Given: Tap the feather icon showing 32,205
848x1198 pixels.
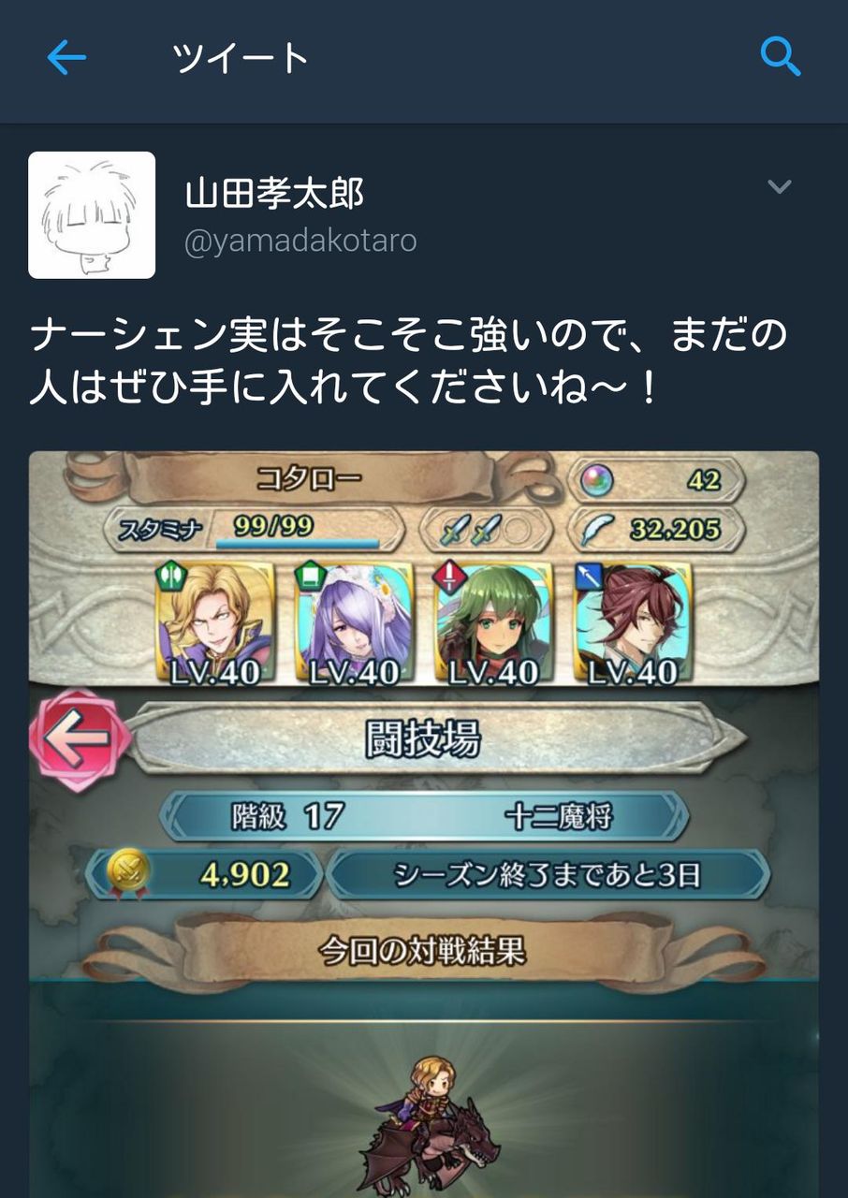Looking at the screenshot, I should point(597,530).
